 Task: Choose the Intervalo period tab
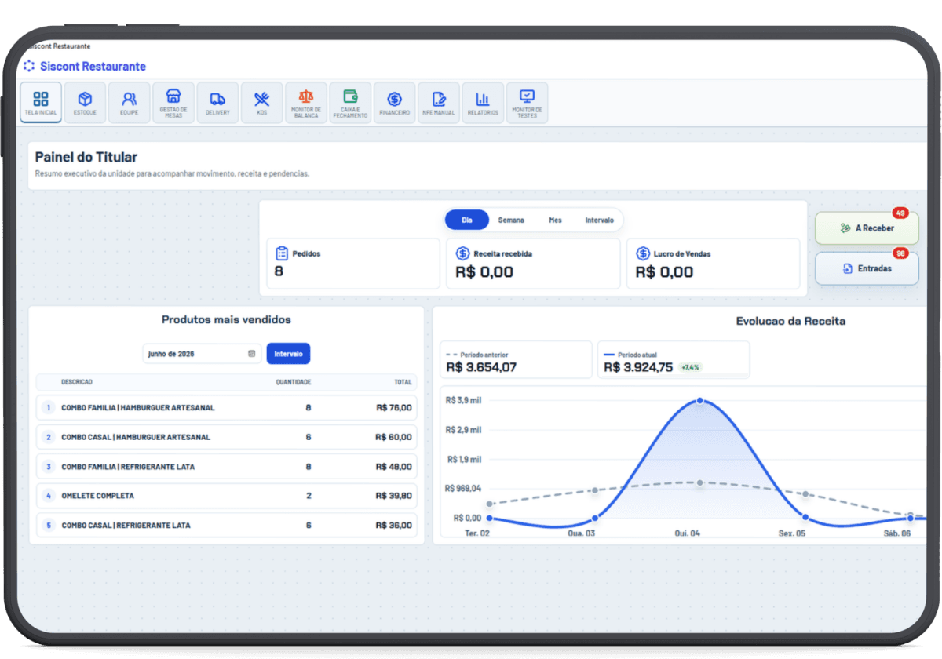click(x=600, y=220)
